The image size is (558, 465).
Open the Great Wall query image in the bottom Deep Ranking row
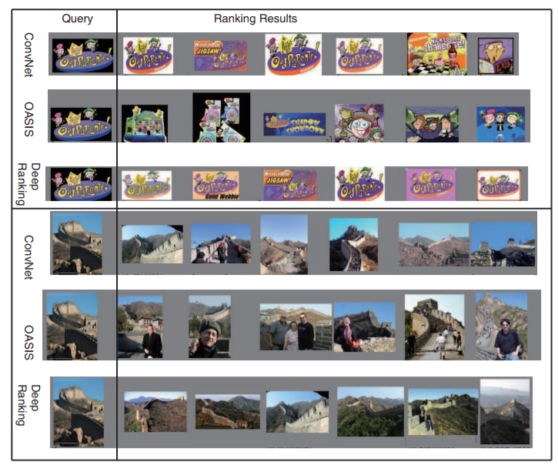click(79, 412)
